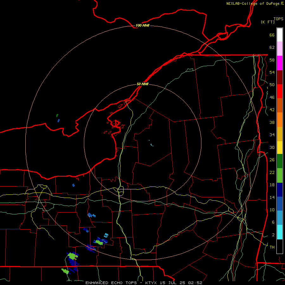285x285 pixels.
Task: Click the white color swatch in the tops legend
Action: coord(280,35)
